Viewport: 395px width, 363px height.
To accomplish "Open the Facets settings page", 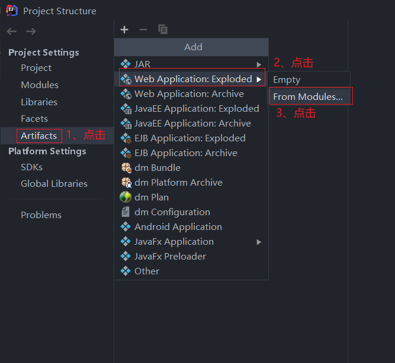I will (x=34, y=119).
